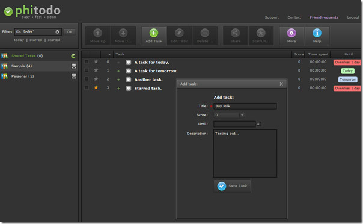Check the box for 'A task for today.'
Image resolution: width=363 pixels, height=224 pixels.
[87, 61]
